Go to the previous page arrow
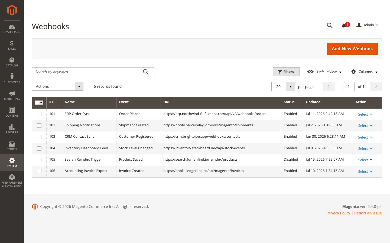390x243 pixels. click(x=329, y=86)
